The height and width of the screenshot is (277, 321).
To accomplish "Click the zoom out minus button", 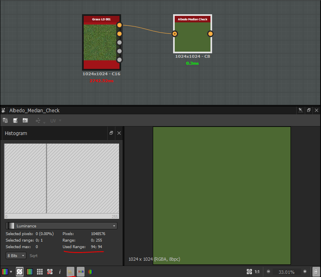I will (269, 271).
